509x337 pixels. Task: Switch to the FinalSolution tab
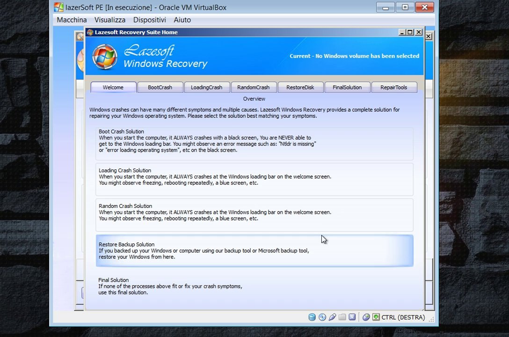pos(347,88)
